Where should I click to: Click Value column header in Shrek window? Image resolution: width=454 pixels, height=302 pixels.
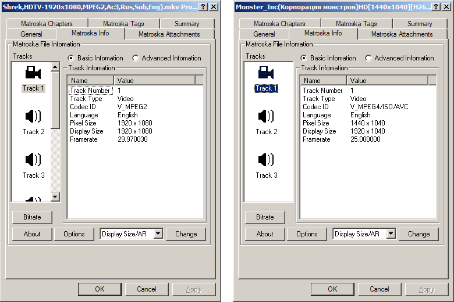tap(155, 80)
